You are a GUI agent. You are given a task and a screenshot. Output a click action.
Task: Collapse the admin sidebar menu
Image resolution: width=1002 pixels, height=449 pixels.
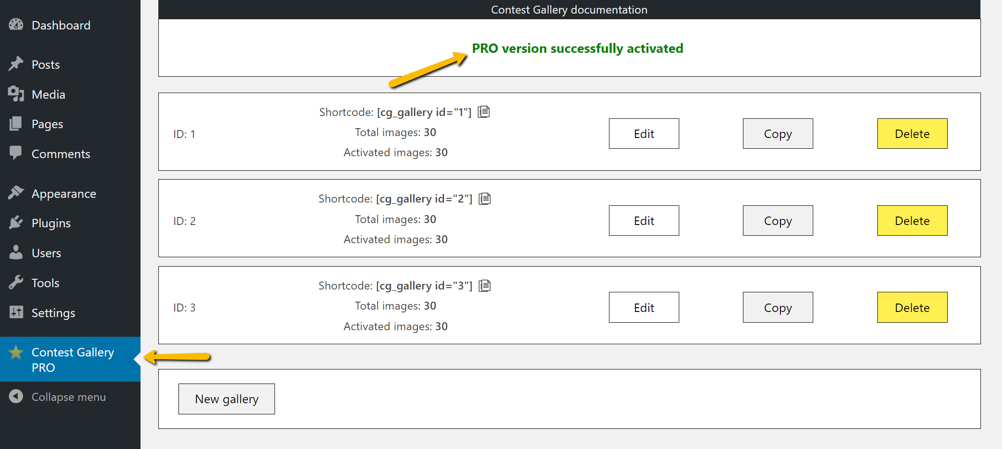tap(58, 397)
